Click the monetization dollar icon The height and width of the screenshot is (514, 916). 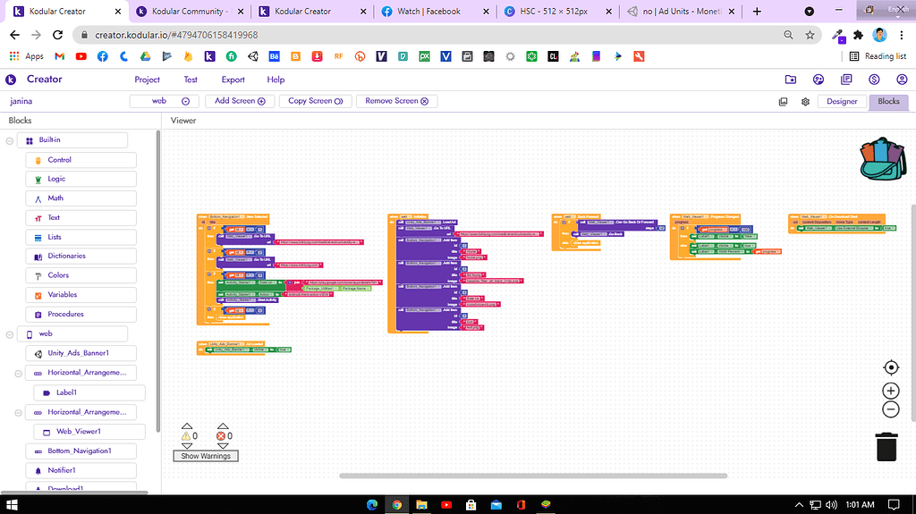point(874,80)
